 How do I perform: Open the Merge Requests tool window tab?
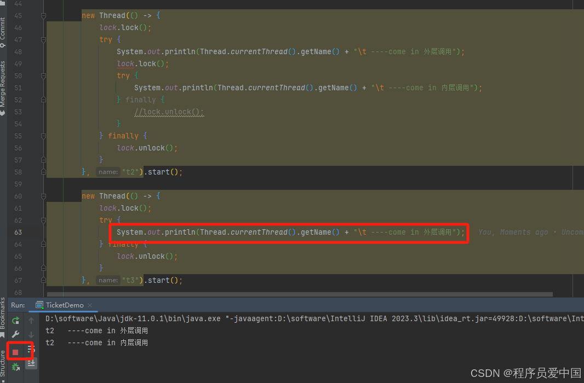tap(3, 88)
